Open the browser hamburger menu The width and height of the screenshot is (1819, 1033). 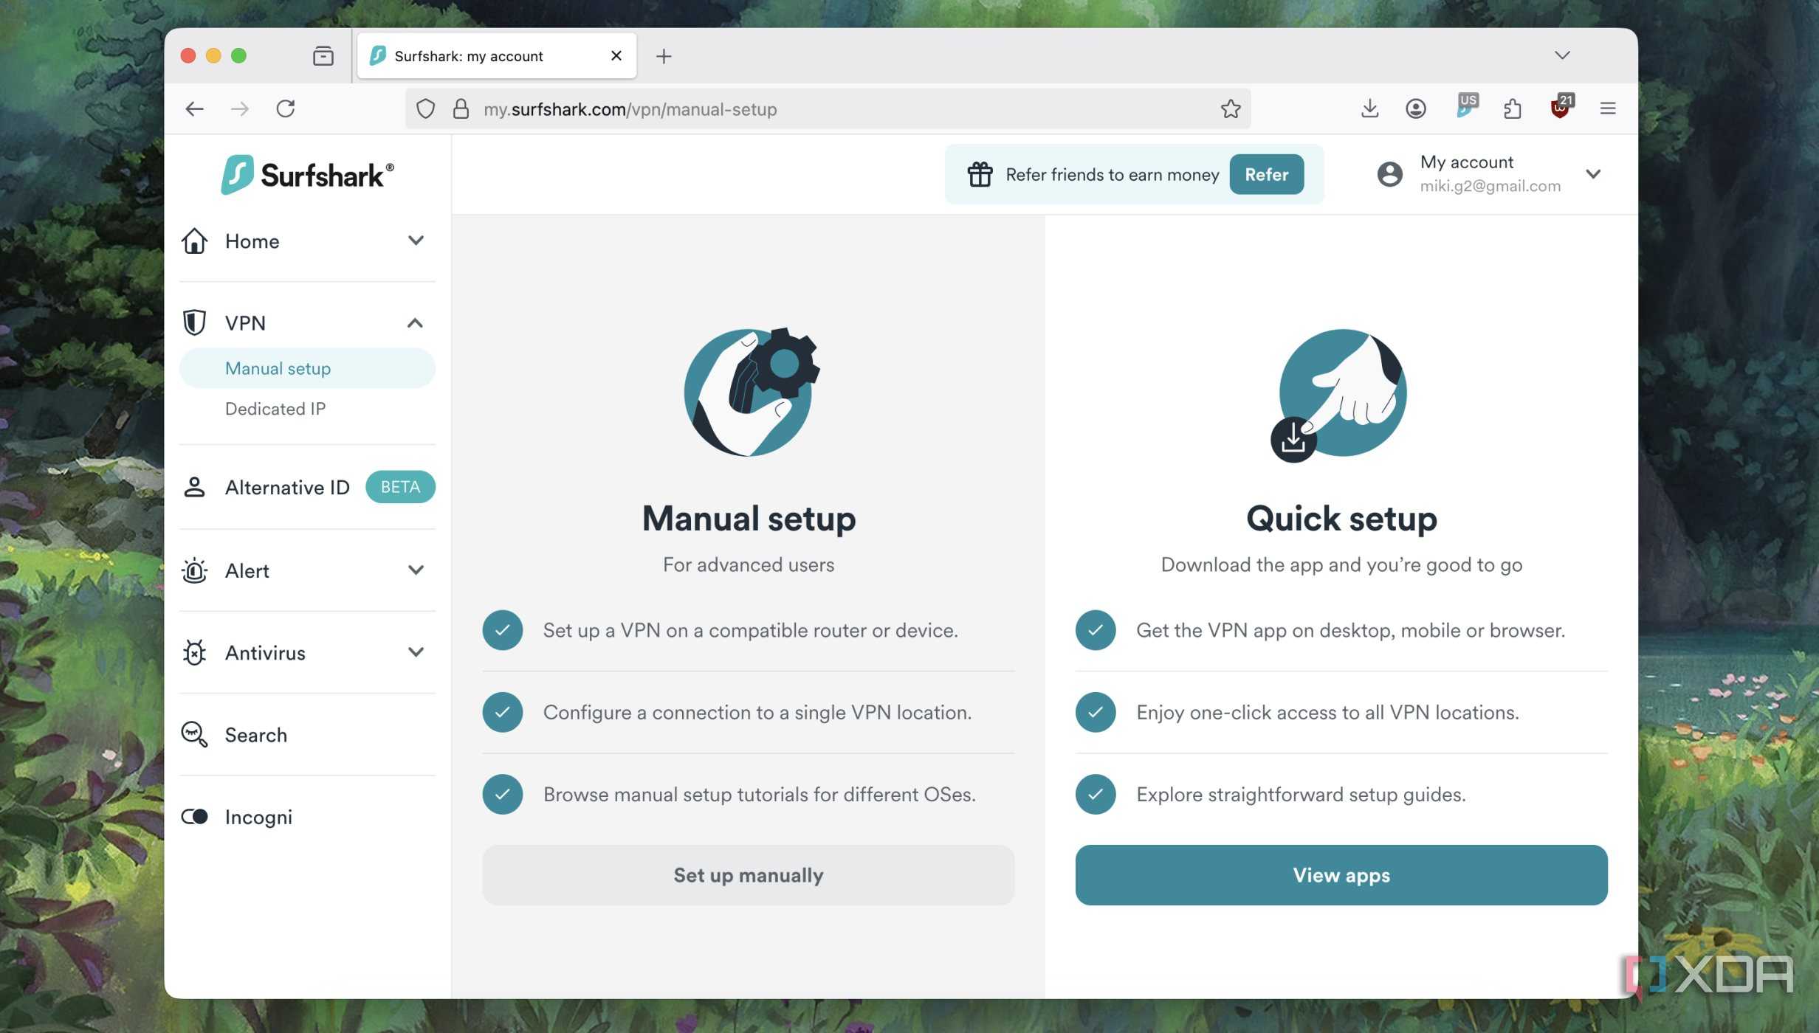click(1608, 109)
